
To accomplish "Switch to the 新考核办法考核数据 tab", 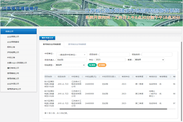I will pyautogui.click(x=52, y=44).
